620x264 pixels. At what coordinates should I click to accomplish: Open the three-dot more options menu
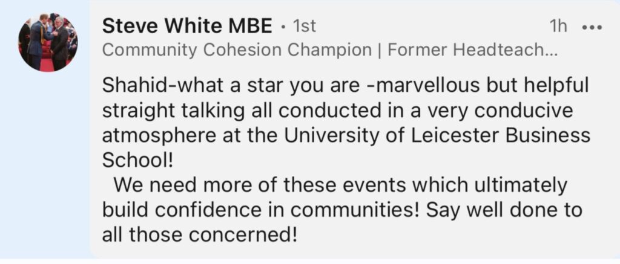(x=590, y=27)
